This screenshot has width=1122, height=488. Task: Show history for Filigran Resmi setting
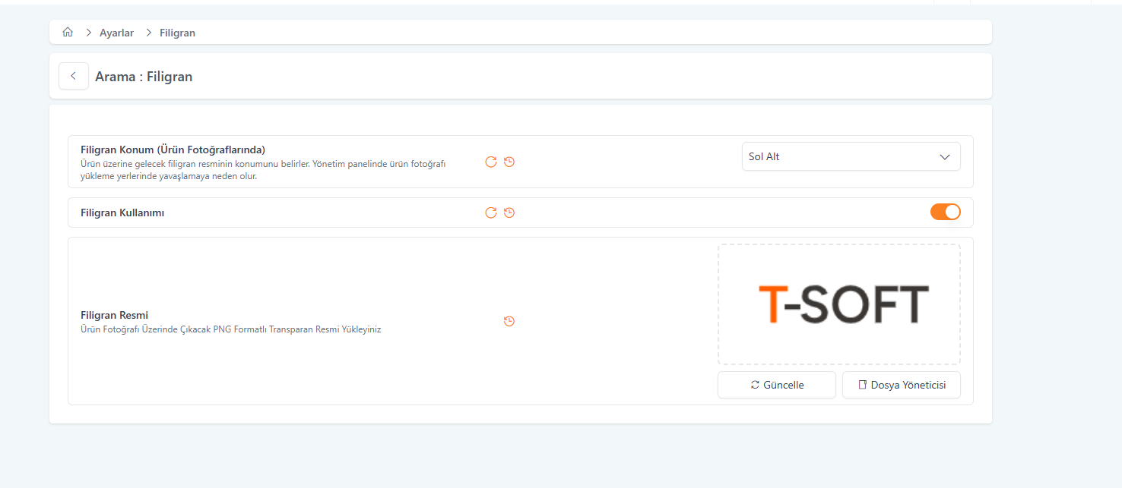pos(509,321)
